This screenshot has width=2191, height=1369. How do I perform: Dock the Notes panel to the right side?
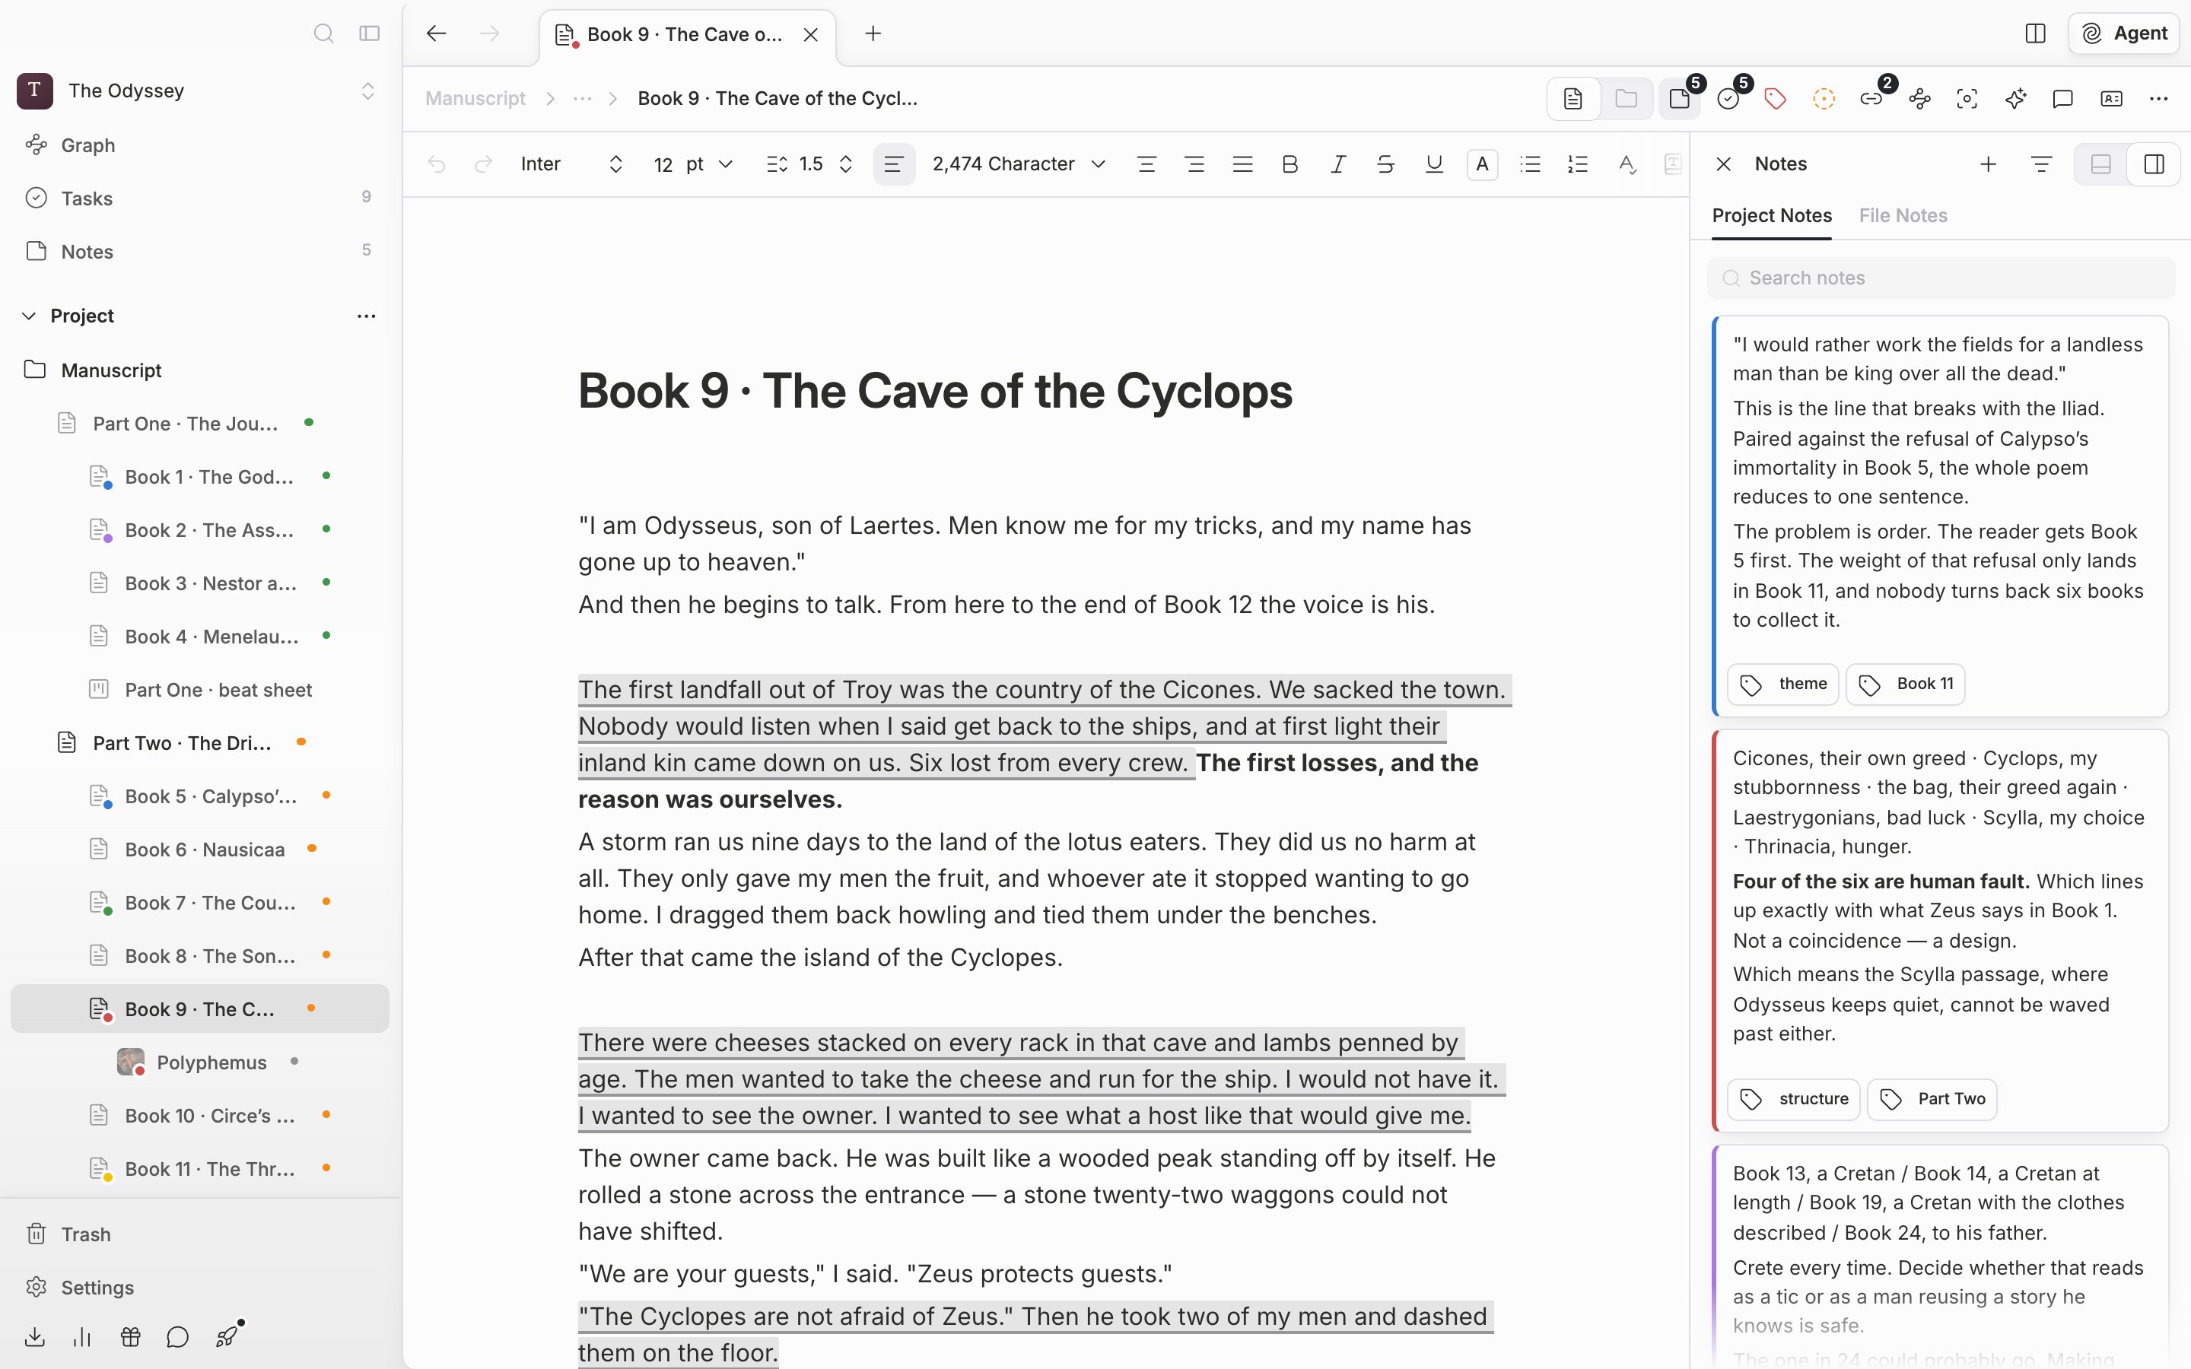2154,164
